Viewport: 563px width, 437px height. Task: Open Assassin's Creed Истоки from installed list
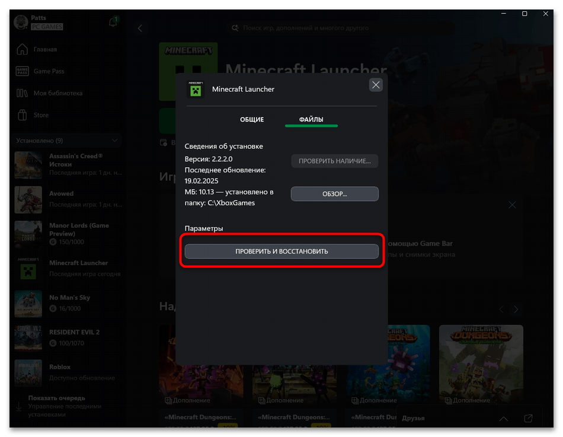tap(68, 165)
